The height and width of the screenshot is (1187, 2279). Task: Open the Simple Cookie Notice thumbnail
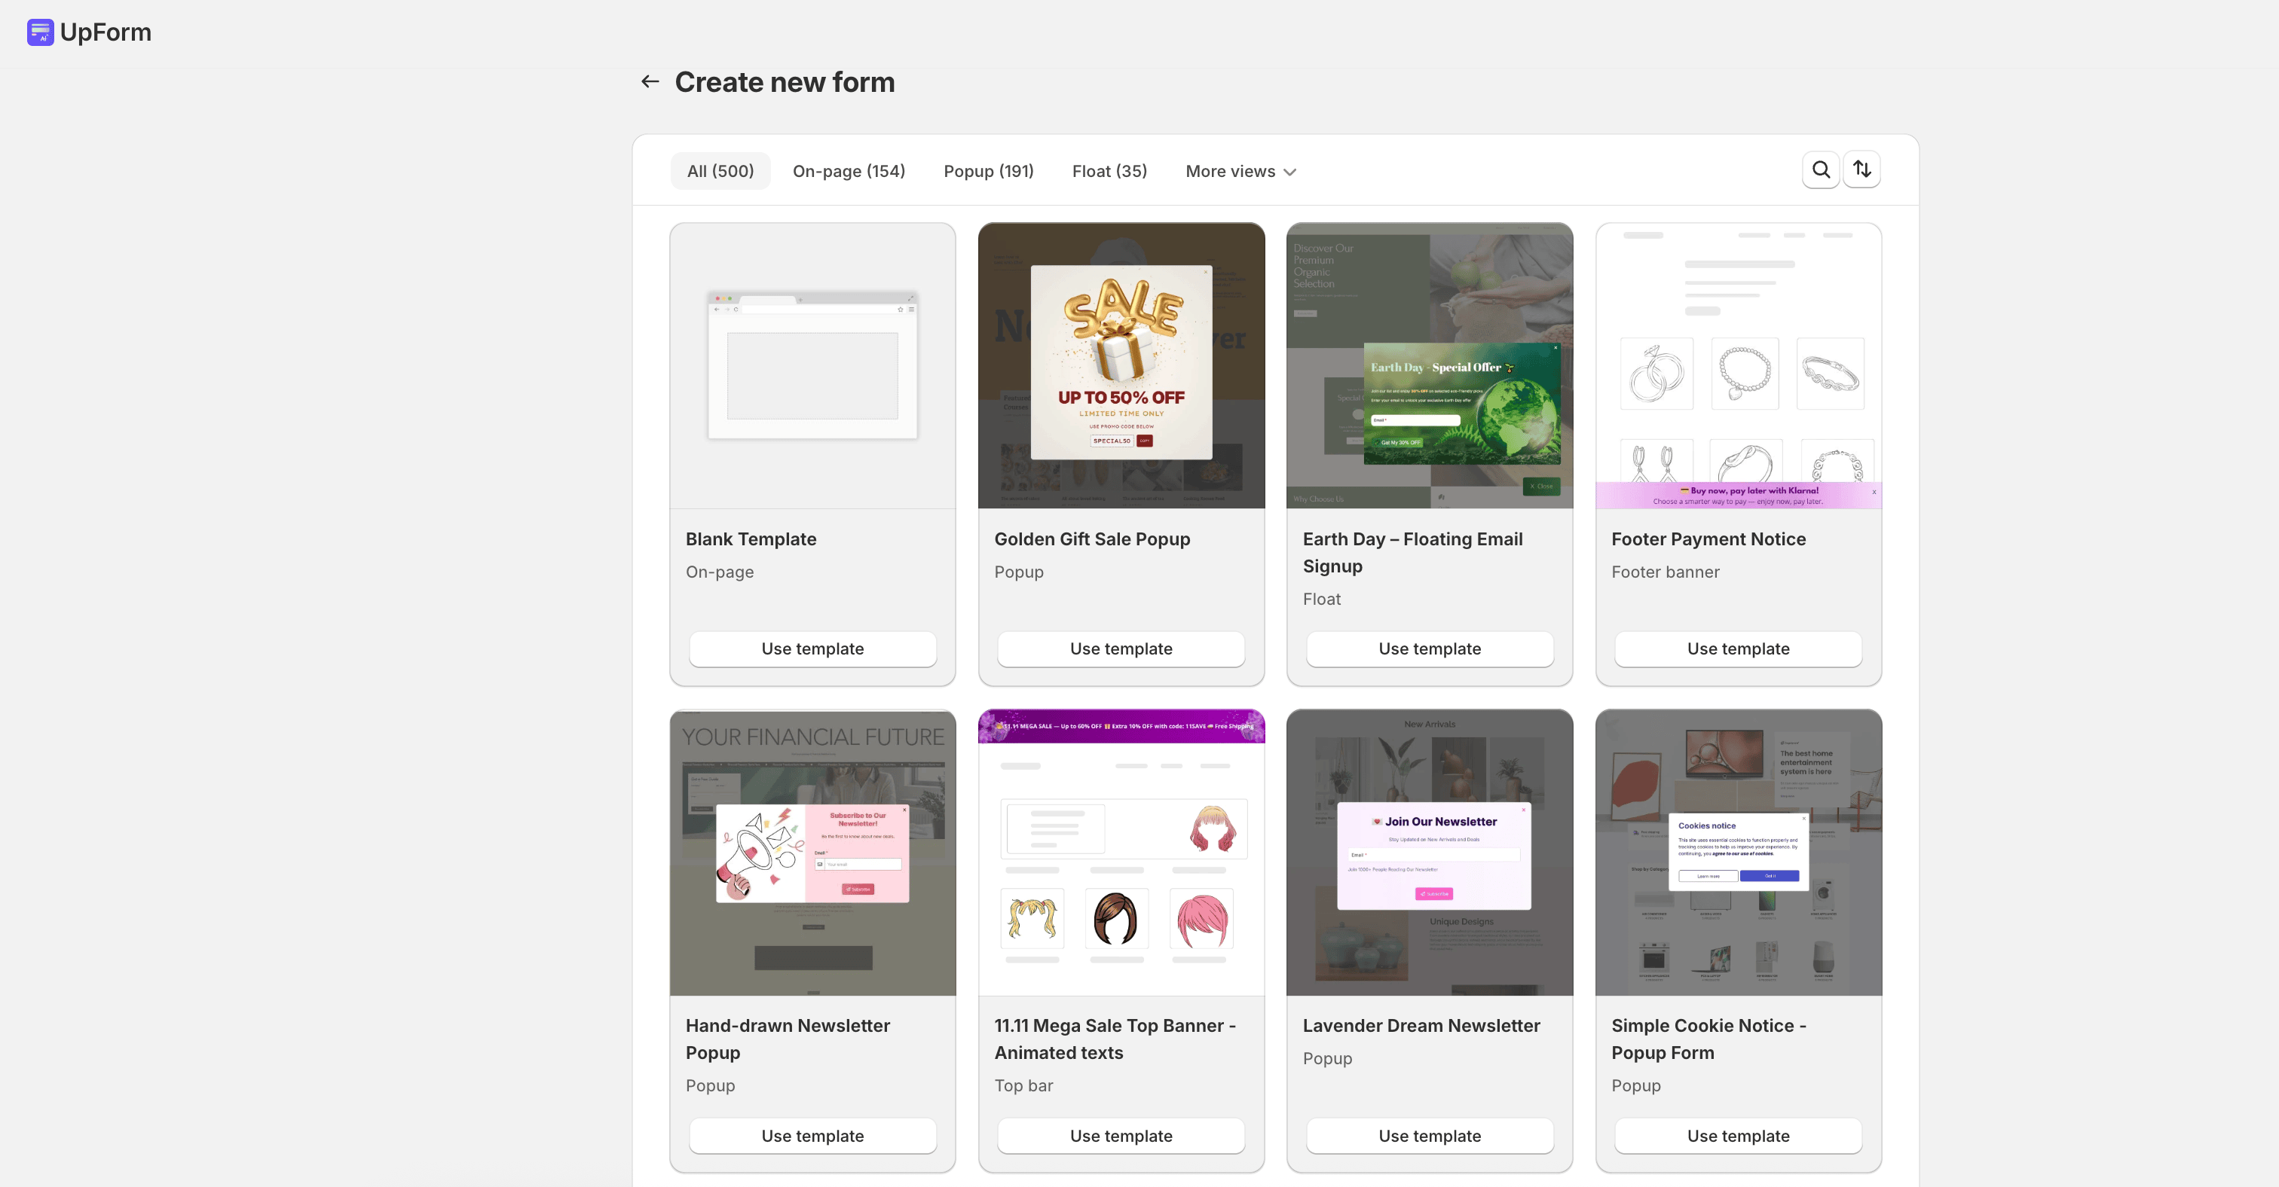coord(1738,853)
